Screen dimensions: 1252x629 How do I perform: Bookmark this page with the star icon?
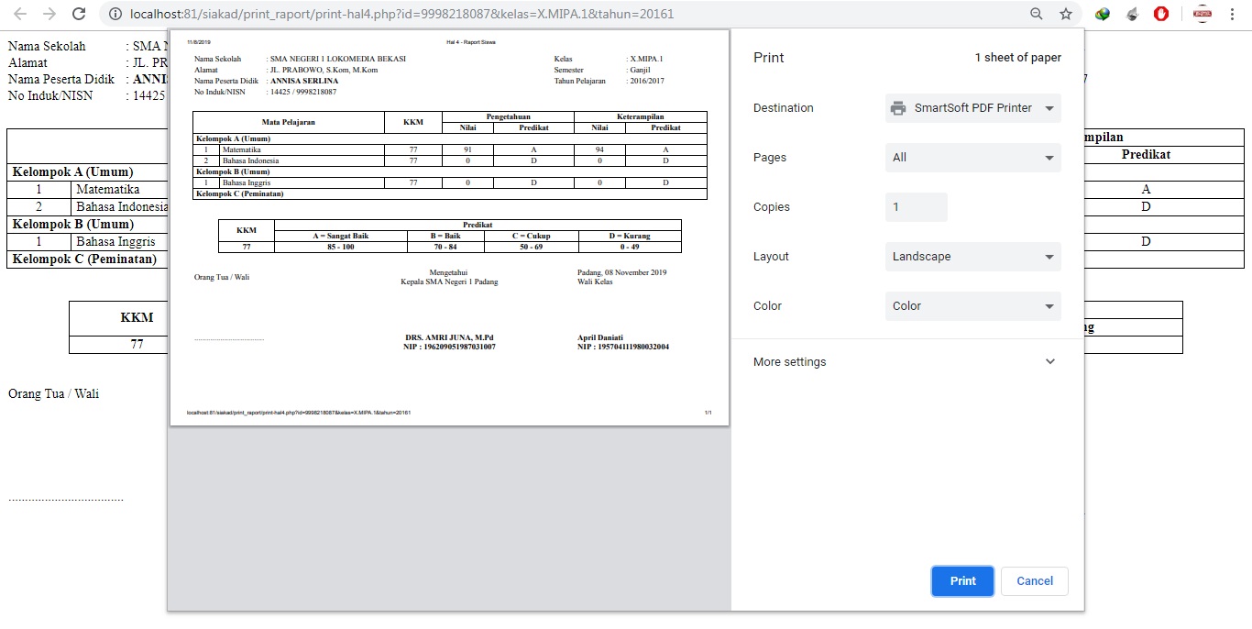[x=1066, y=14]
